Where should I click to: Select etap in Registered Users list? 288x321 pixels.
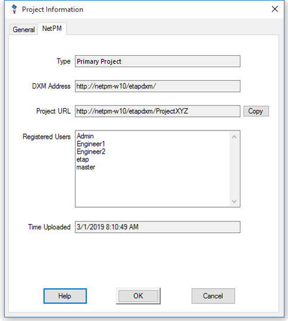(83, 160)
